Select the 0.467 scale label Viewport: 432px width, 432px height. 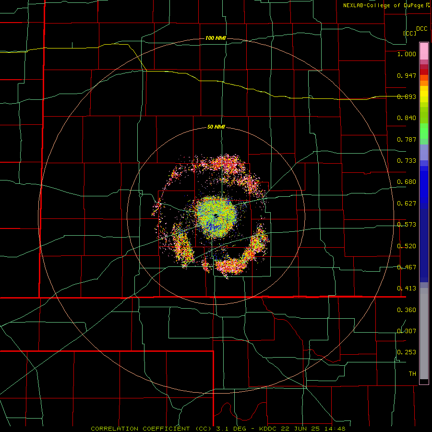[407, 267]
